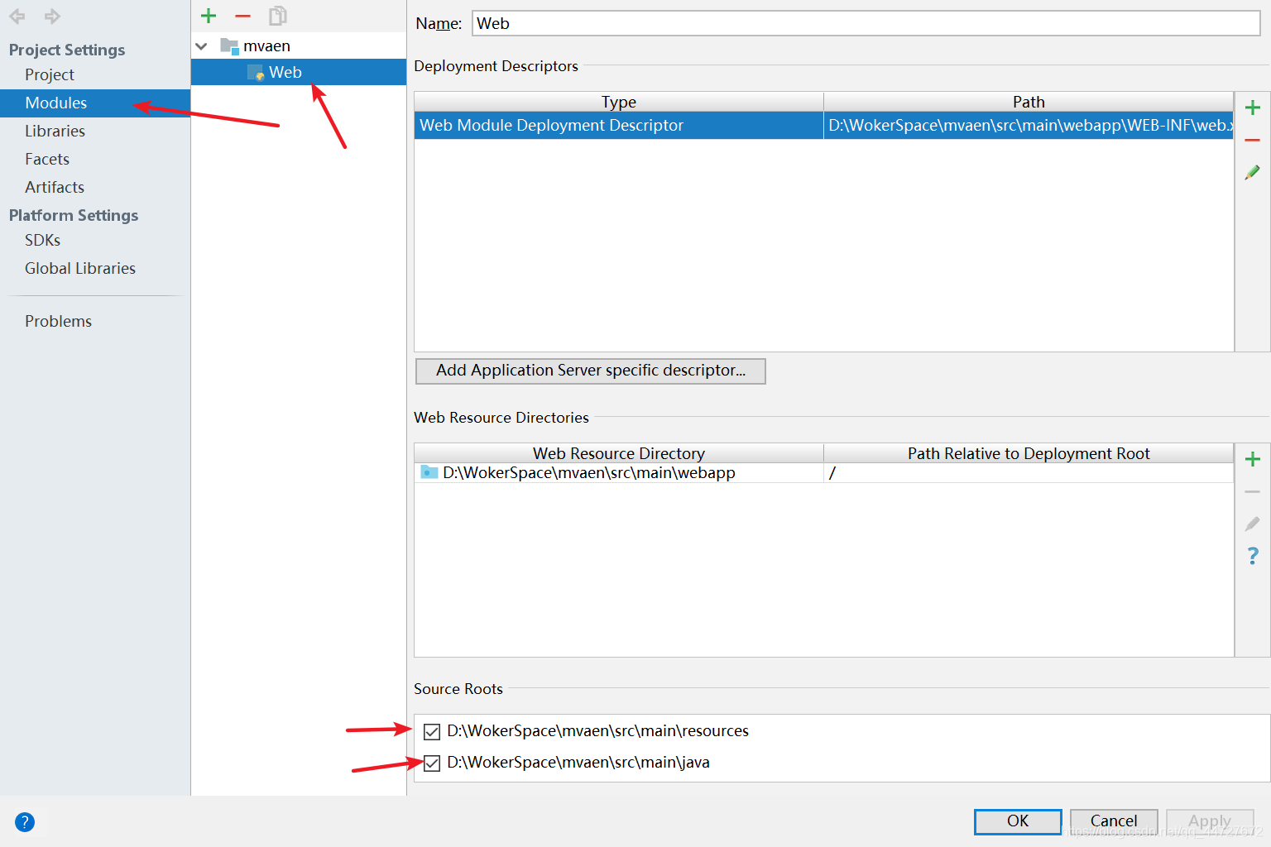Open web resource directories help question mark
Screen dimensions: 1271x847
pyautogui.click(x=1253, y=556)
